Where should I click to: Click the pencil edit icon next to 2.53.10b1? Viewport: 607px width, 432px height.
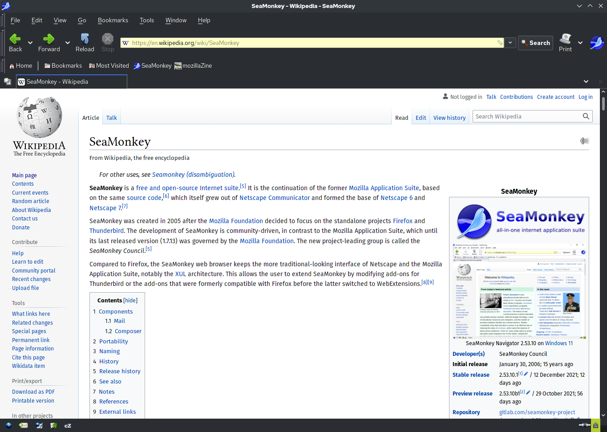[x=528, y=393]
